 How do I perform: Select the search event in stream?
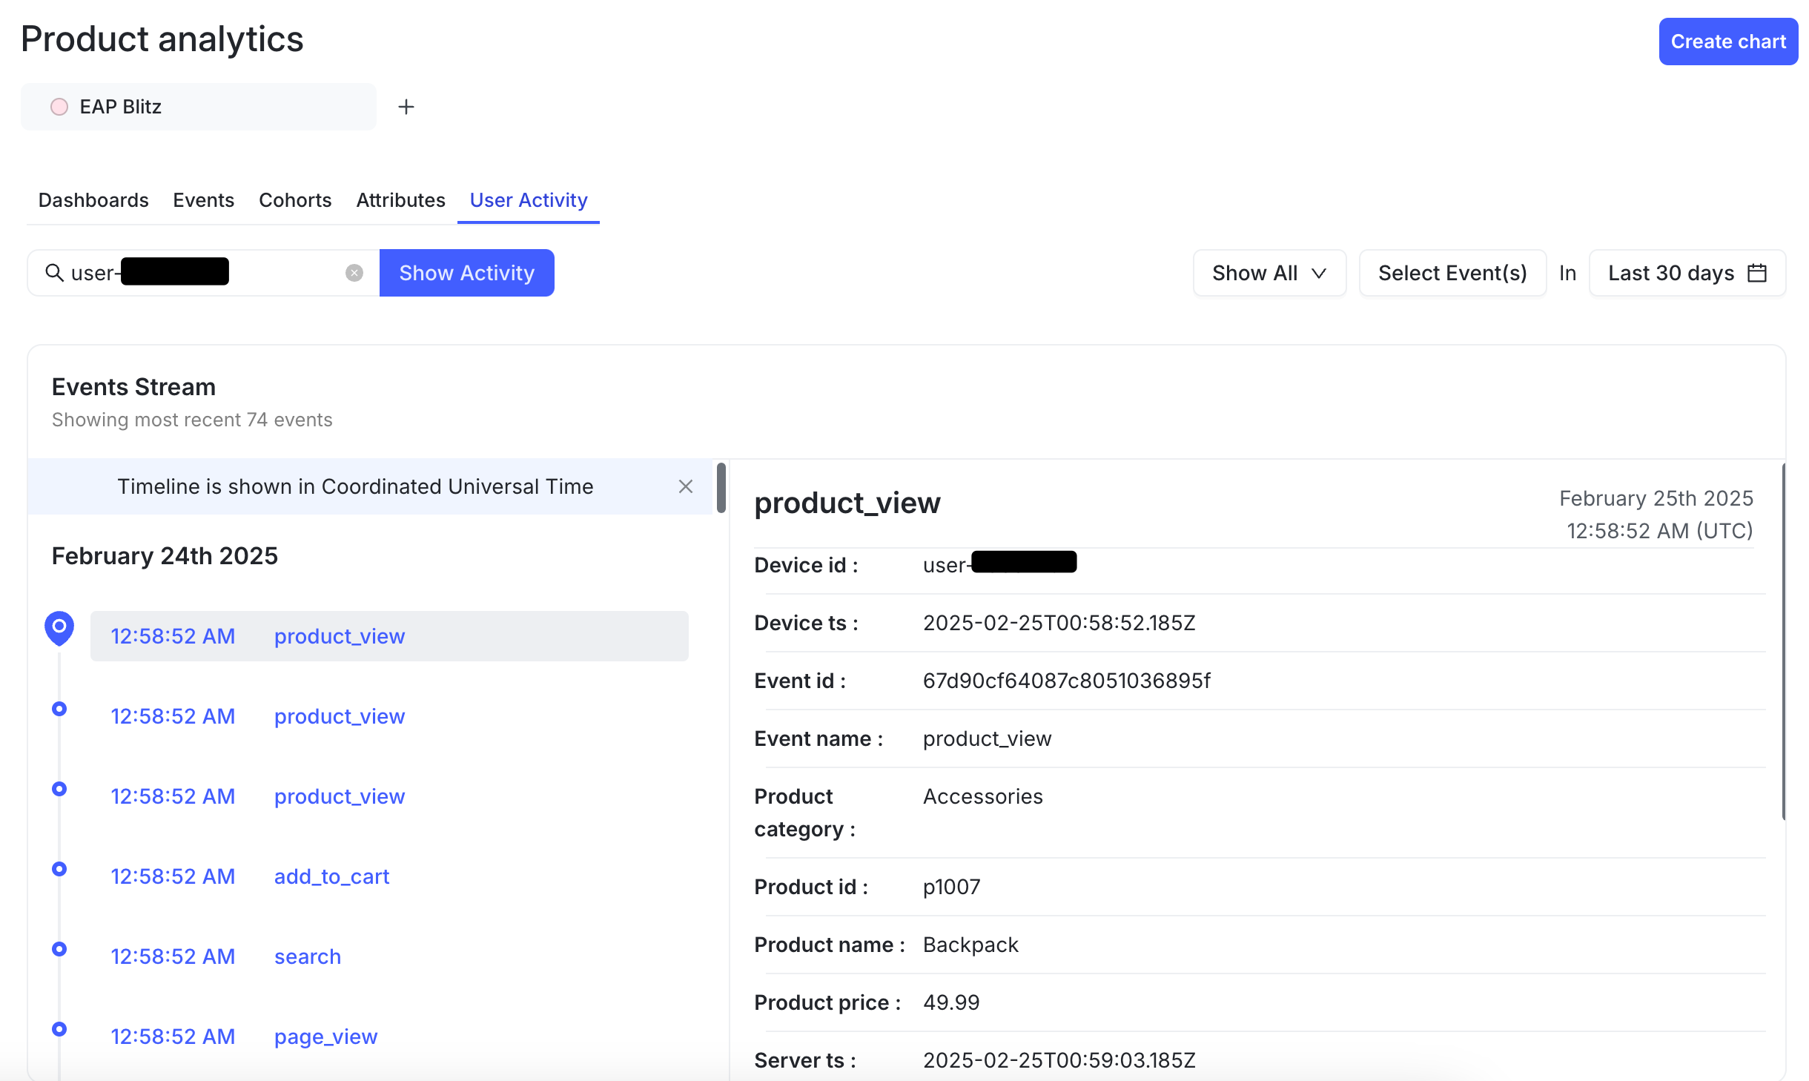(307, 956)
